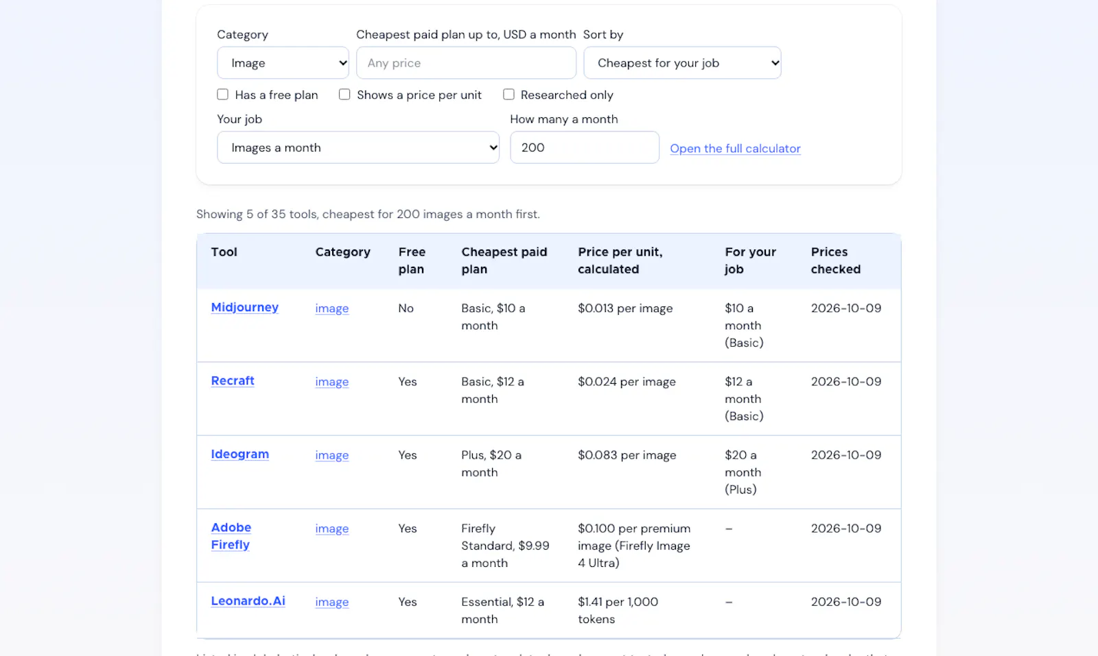Open the Ideogram tool link
This screenshot has height=656, width=1098.
(x=240, y=454)
